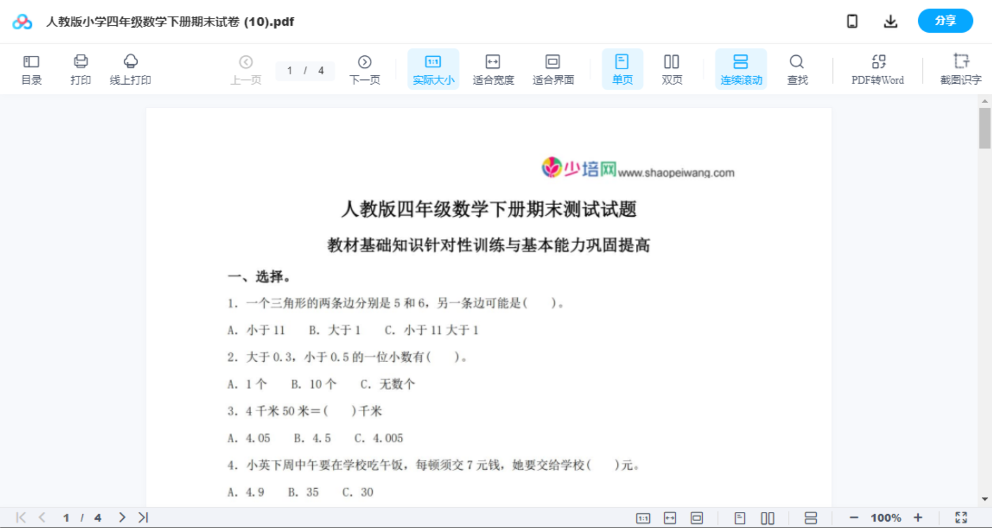
Task: Toggle 连续滚动 continuous scrolling
Action: [x=741, y=69]
